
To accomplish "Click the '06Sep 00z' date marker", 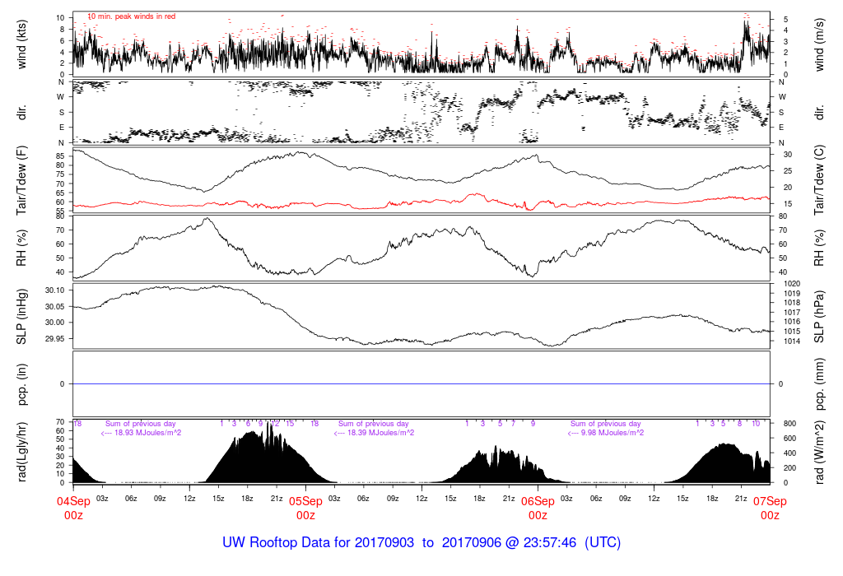I will (x=538, y=509).
